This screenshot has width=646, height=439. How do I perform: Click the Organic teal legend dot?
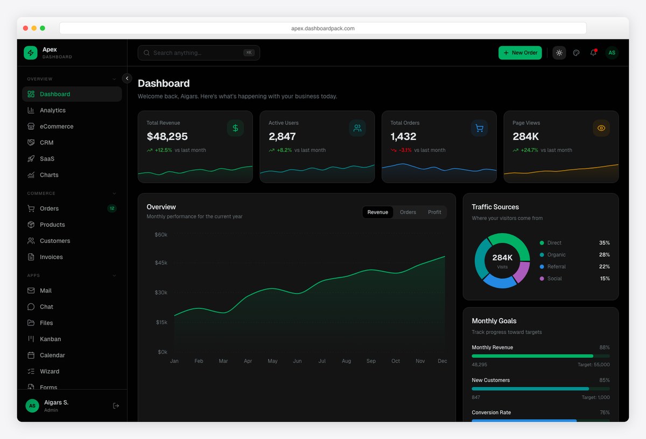point(542,255)
